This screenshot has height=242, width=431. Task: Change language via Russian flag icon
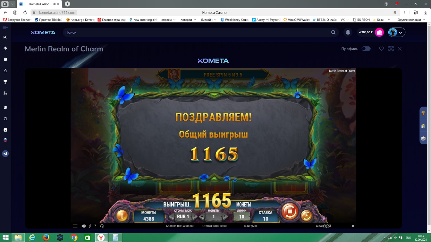tap(5, 140)
